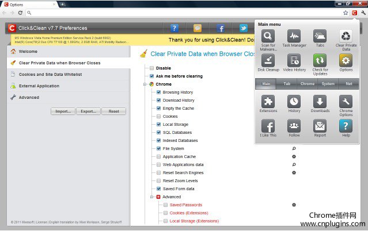Open a new browser tab
Viewport: 368px width, 231px height.
[62, 4]
